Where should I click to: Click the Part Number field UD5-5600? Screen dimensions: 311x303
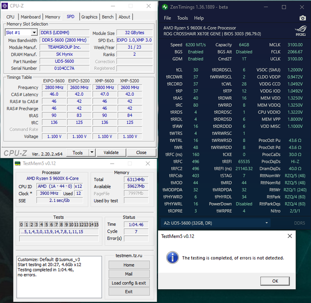click(x=65, y=61)
